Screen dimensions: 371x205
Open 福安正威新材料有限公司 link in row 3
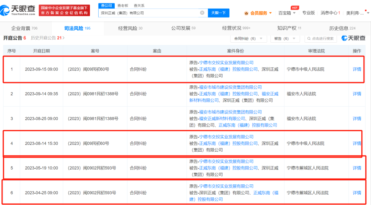pyautogui.click(x=222, y=119)
